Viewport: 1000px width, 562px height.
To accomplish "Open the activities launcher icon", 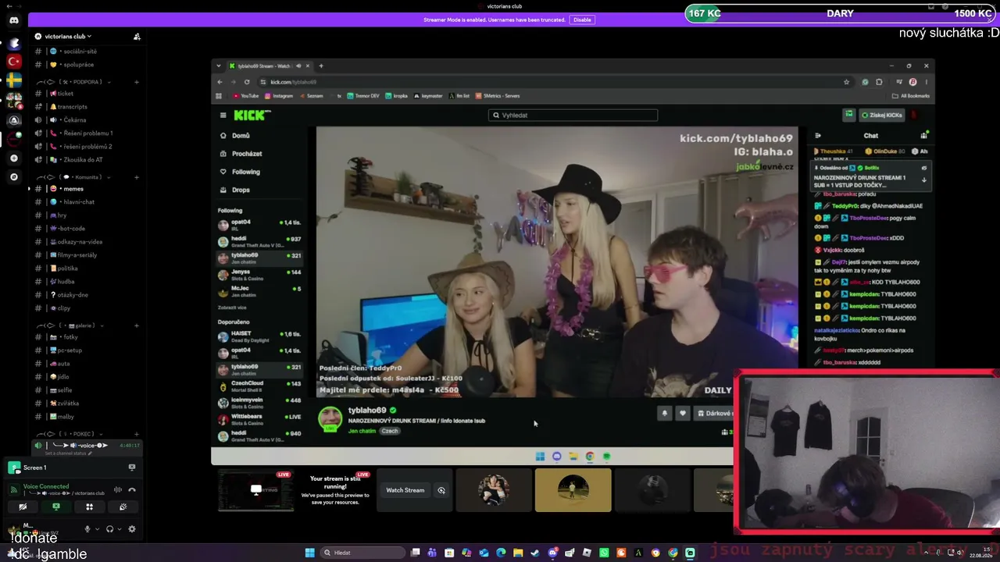I will click(x=89, y=507).
